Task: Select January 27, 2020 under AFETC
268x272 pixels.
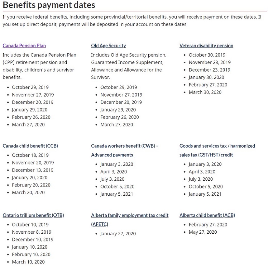Action: click(x=118, y=234)
